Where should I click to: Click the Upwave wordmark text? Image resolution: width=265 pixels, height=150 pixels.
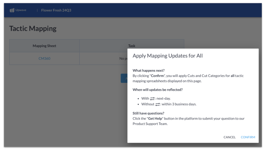pos(21,10)
